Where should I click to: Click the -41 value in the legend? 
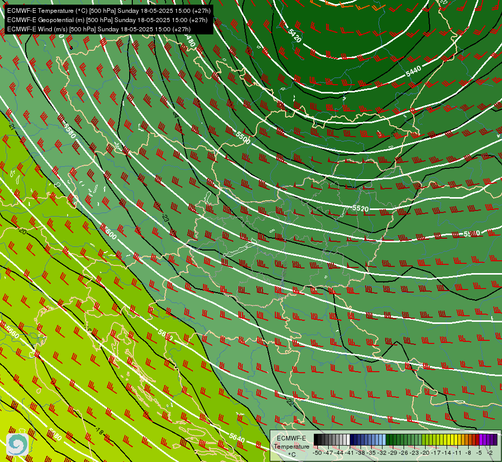tap(350, 453)
